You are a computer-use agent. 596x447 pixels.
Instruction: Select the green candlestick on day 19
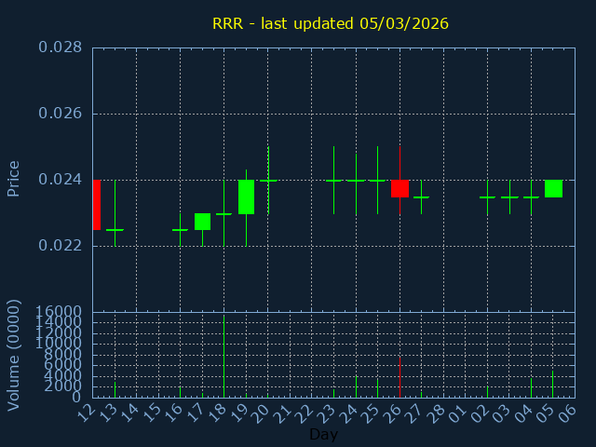[246, 196]
